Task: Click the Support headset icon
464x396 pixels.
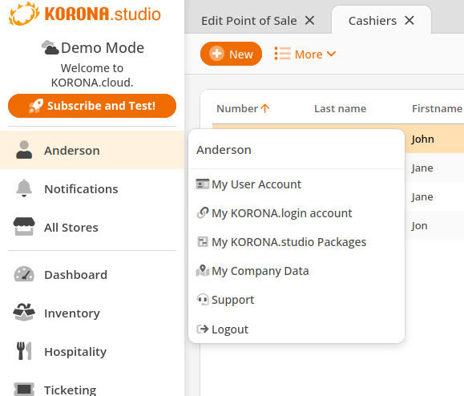Action: pos(203,300)
